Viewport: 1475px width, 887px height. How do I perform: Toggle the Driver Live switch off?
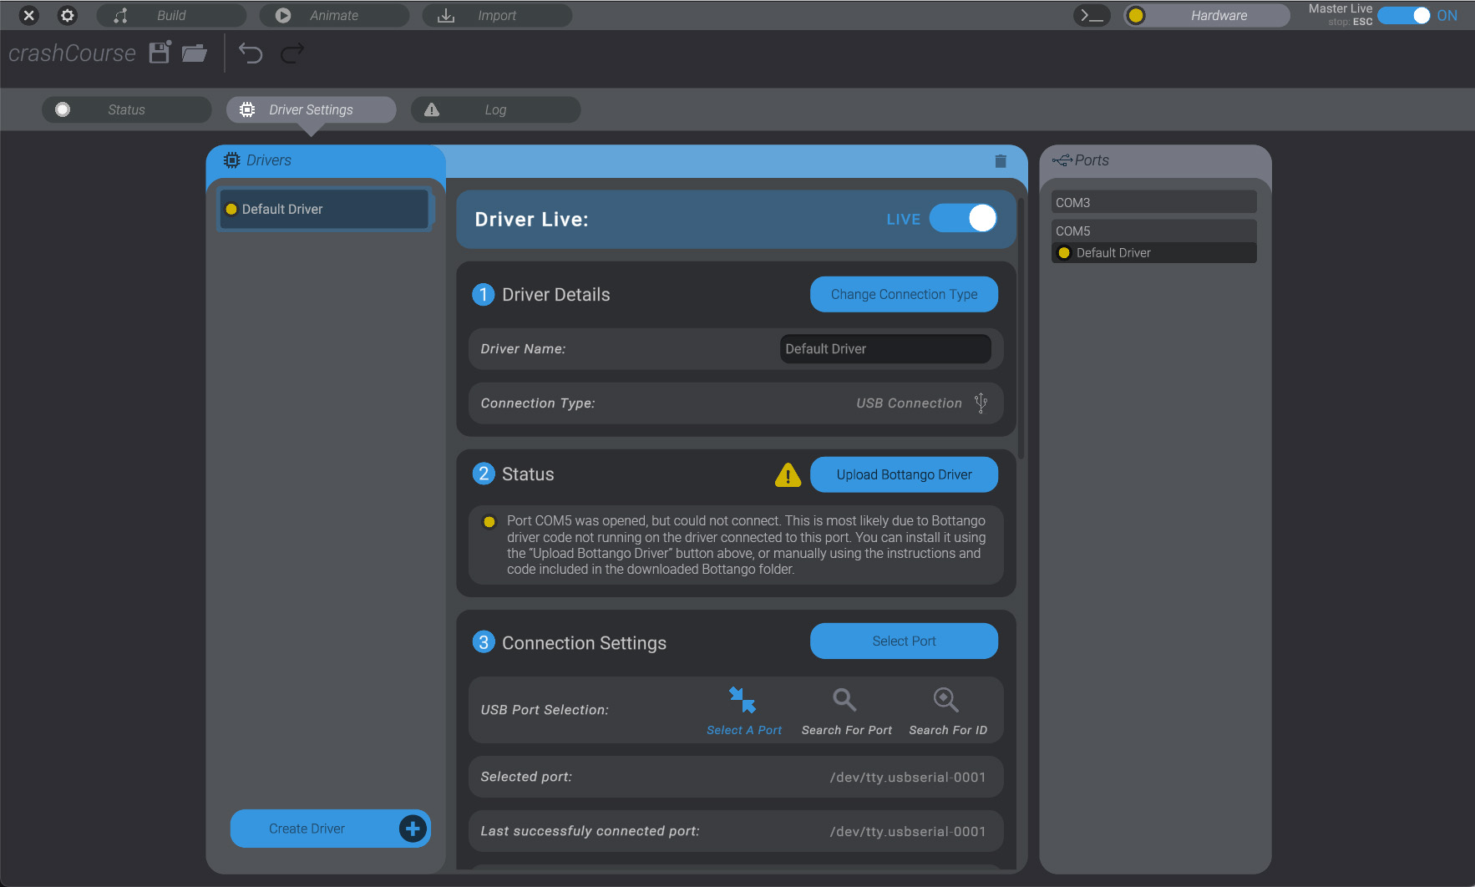coord(964,219)
